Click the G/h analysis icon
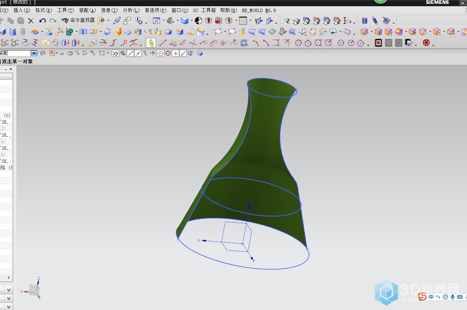This screenshot has height=310, width=467. (x=327, y=21)
